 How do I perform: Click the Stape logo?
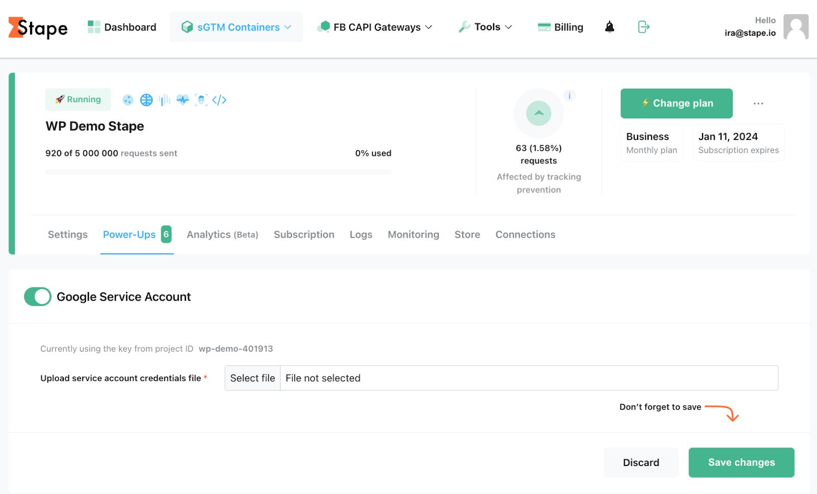[38, 28]
